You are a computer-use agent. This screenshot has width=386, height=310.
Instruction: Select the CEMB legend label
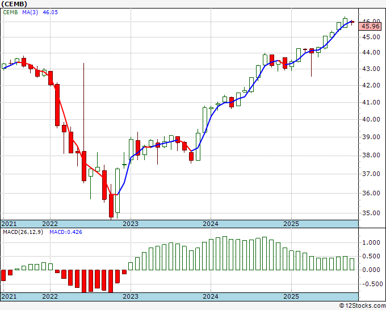pyautogui.click(x=10, y=12)
